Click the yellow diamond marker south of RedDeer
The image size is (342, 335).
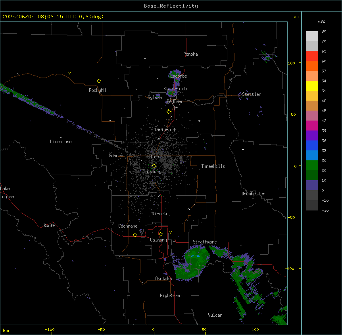click(169, 112)
